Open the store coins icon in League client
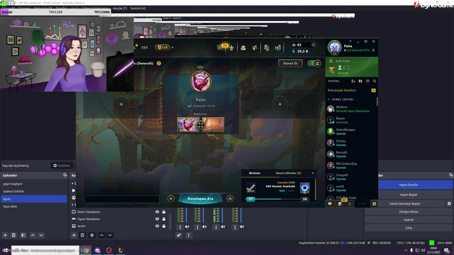Viewport: 454px width, 255px height. pyautogui.click(x=278, y=47)
